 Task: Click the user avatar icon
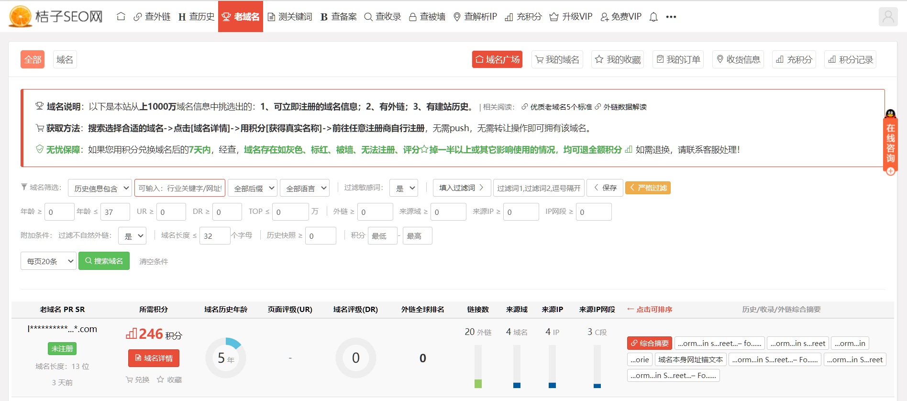[888, 17]
